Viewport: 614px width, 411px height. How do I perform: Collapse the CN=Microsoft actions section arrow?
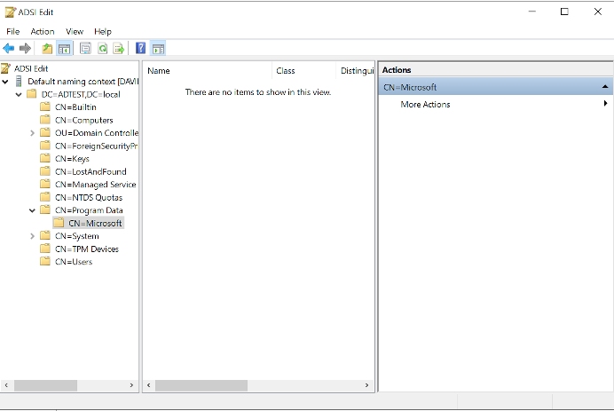pyautogui.click(x=605, y=87)
